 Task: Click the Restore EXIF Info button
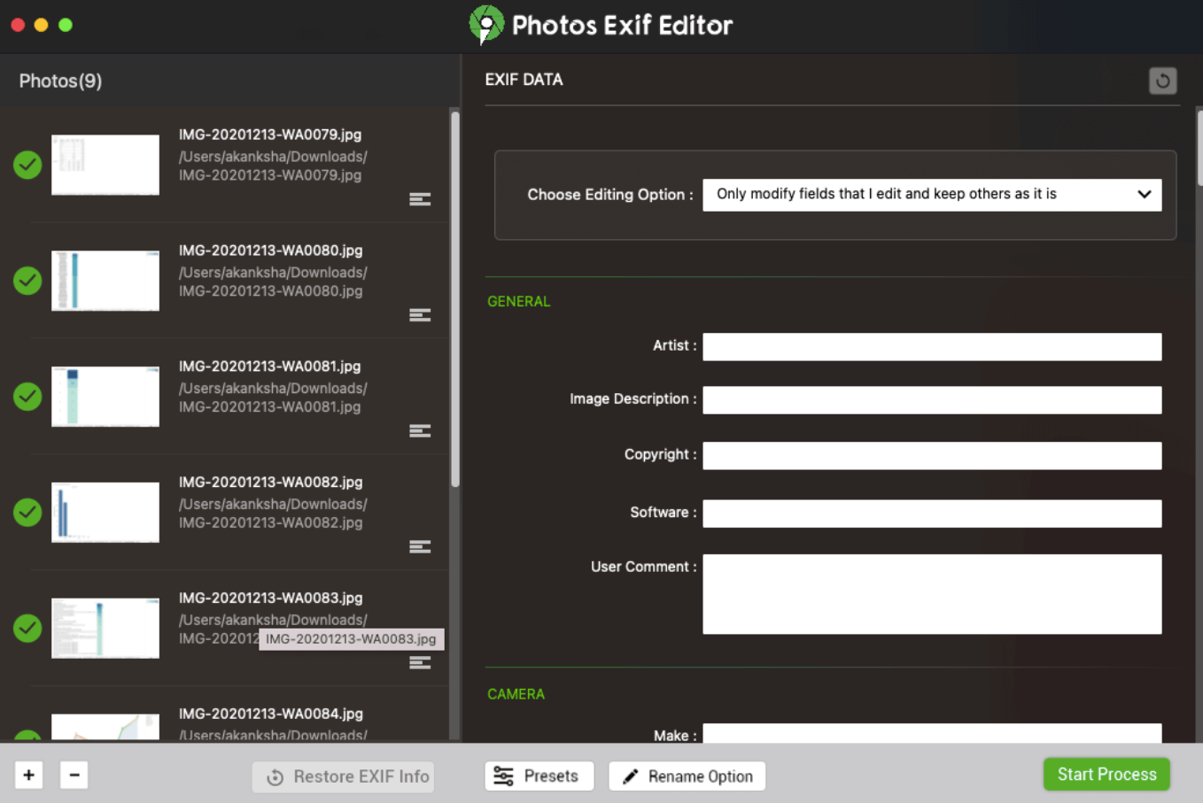coord(343,776)
